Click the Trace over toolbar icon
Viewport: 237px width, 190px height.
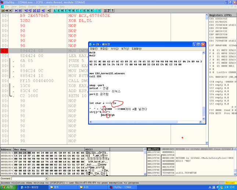38,10
